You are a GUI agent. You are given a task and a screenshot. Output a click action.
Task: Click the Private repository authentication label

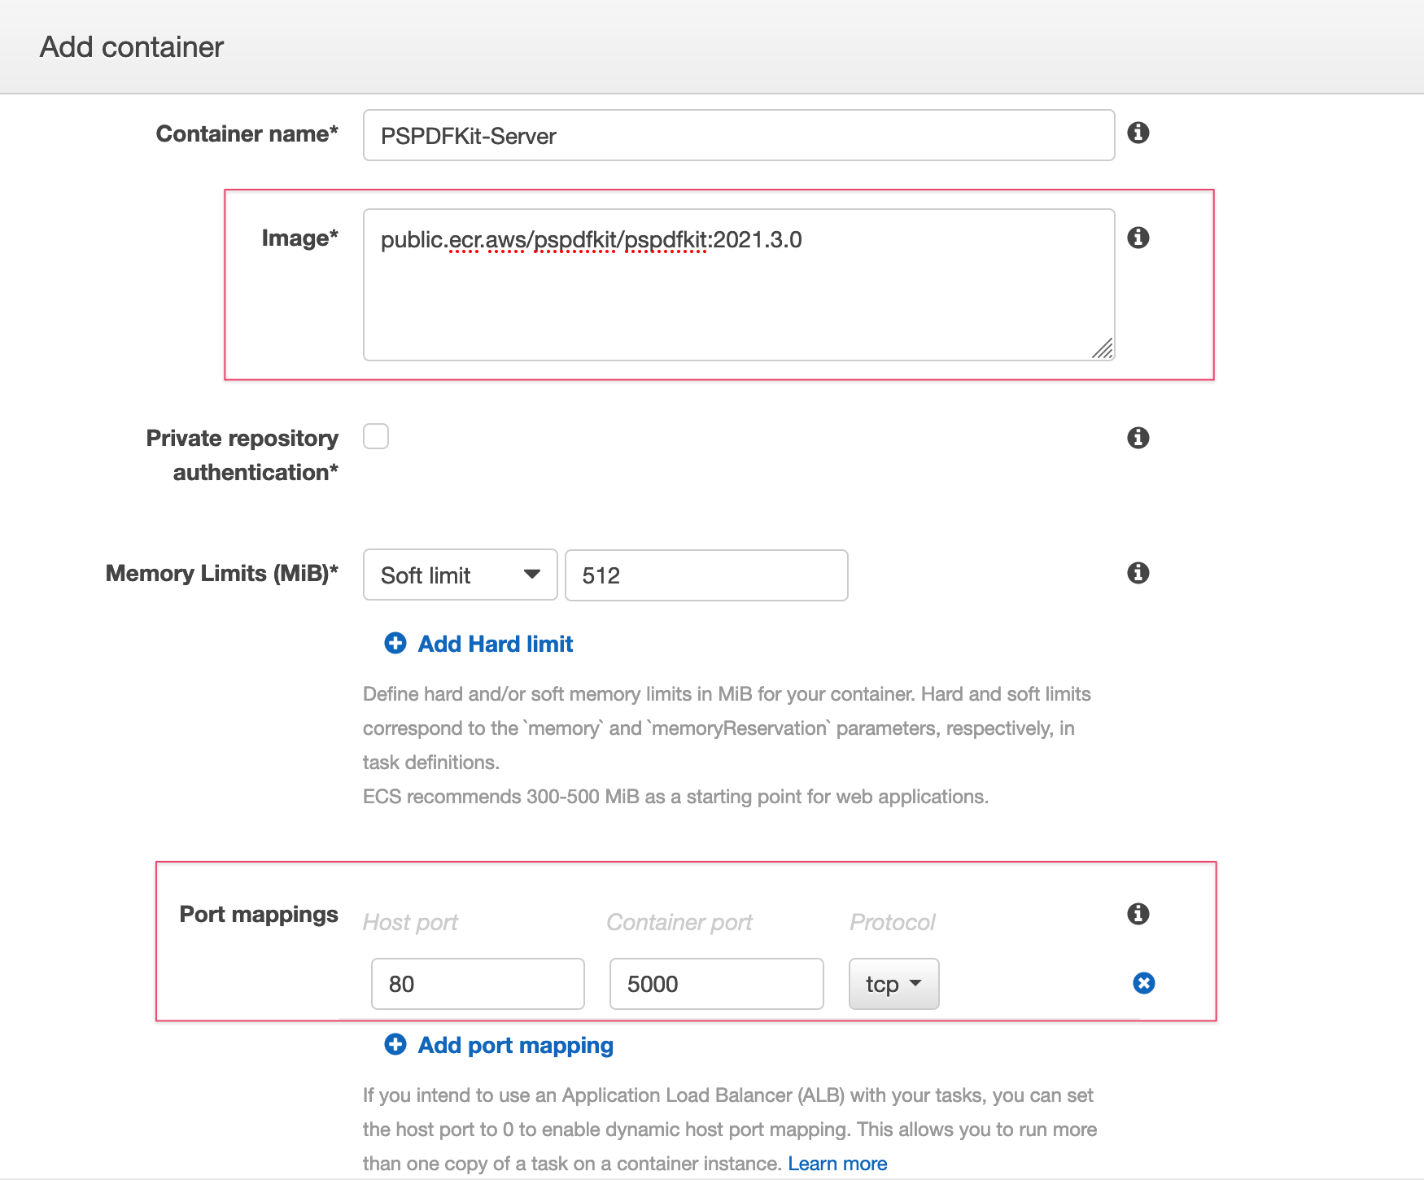(x=242, y=455)
